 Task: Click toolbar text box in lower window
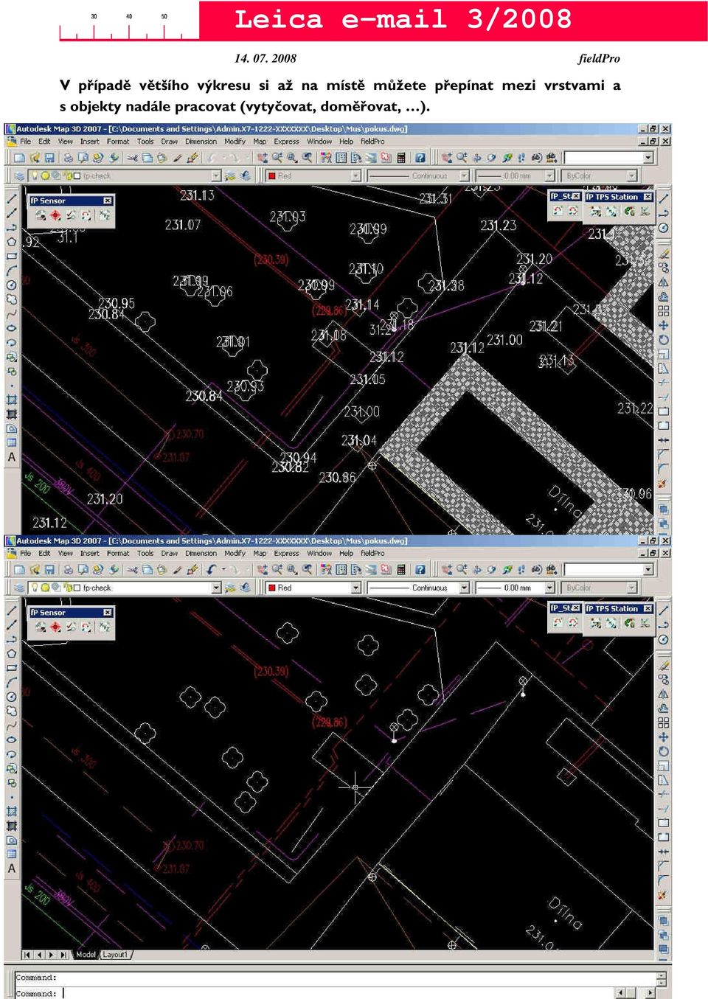[604, 570]
